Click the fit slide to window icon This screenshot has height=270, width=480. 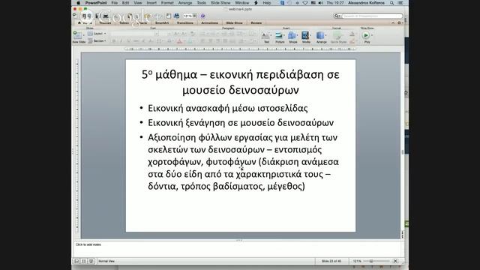(x=395, y=261)
